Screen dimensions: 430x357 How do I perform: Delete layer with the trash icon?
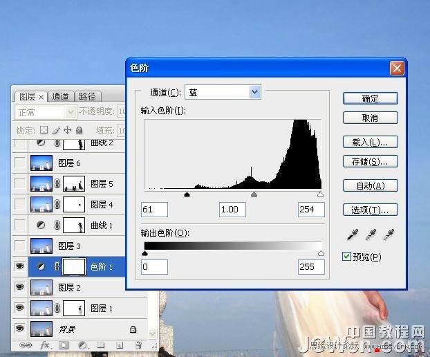[138, 345]
